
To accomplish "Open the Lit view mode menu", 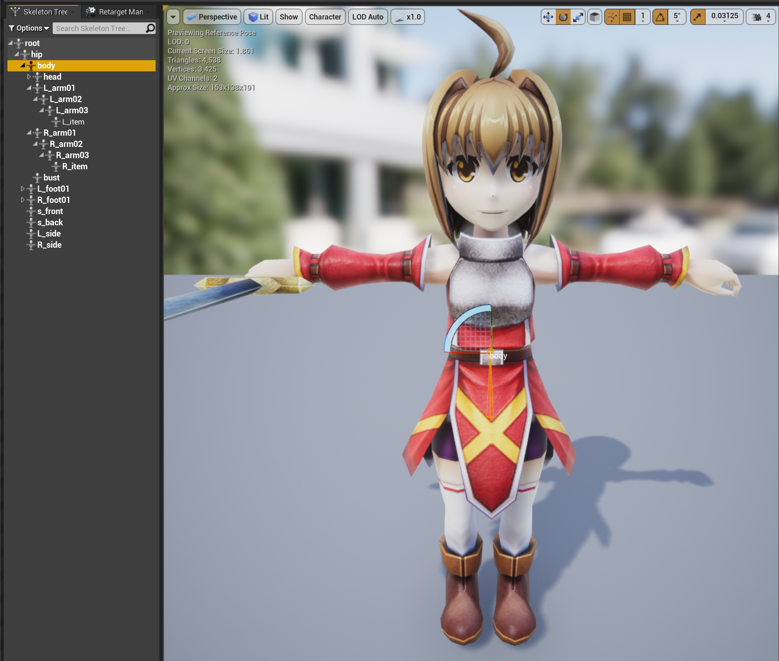I will pos(258,17).
